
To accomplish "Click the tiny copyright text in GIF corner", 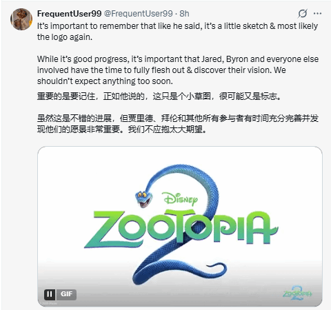I will coord(50,304).
